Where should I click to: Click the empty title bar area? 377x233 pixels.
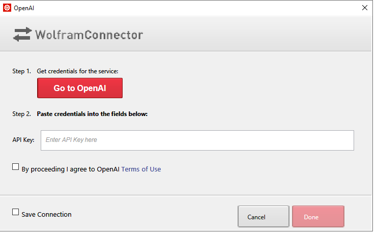coord(192,8)
